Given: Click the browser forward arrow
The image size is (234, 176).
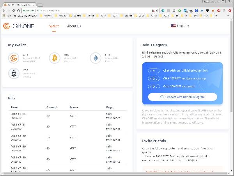Looking at the screenshot, I should pos(9,11).
